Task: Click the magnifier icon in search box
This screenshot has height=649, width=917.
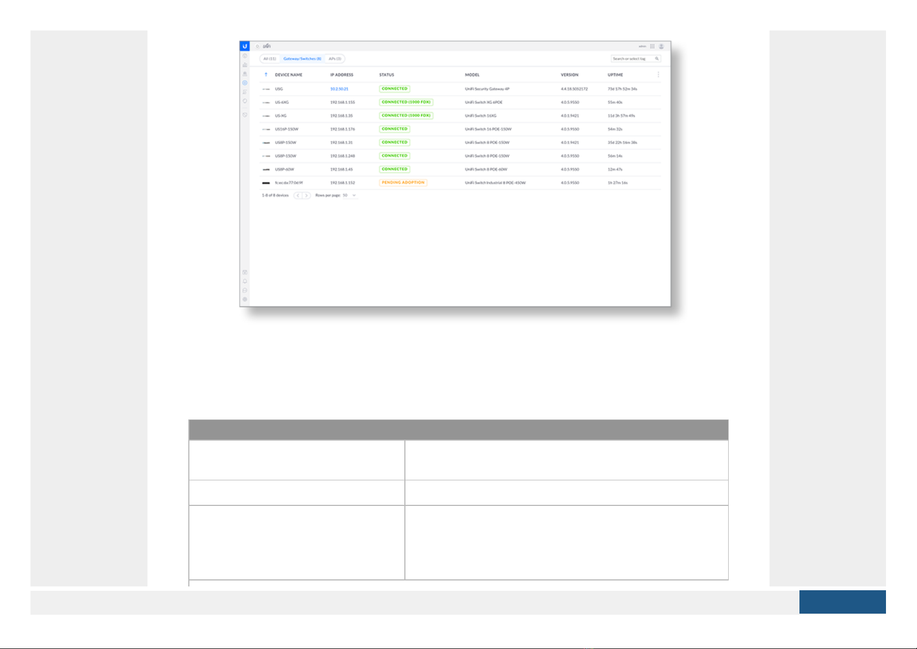Action: click(x=657, y=59)
